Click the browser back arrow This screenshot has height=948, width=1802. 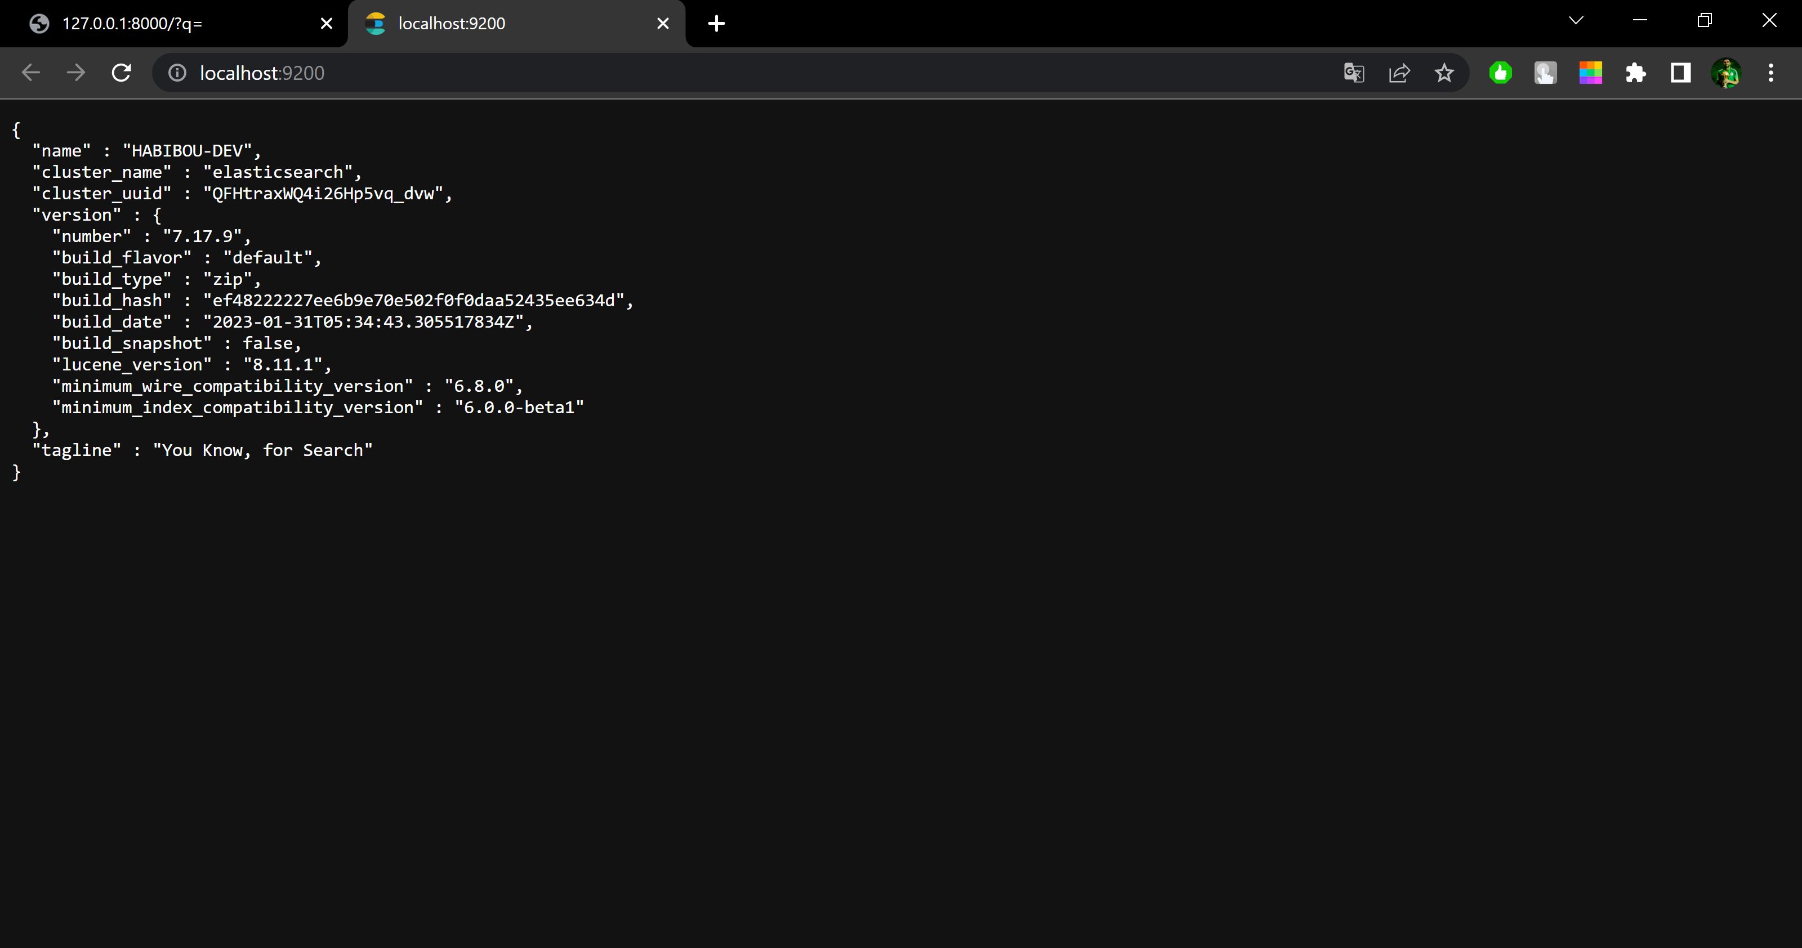31,73
